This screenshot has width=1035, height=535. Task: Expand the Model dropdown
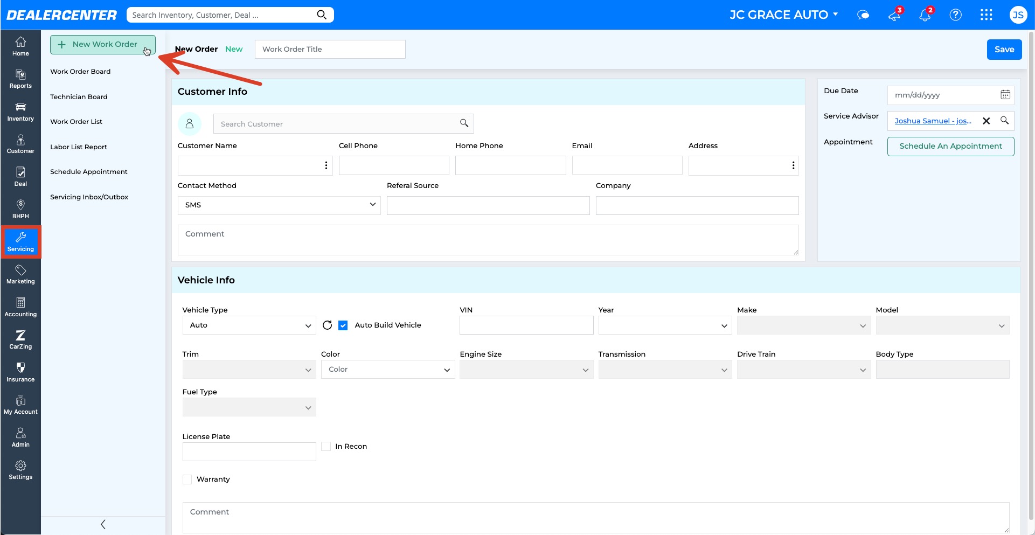pyautogui.click(x=942, y=325)
